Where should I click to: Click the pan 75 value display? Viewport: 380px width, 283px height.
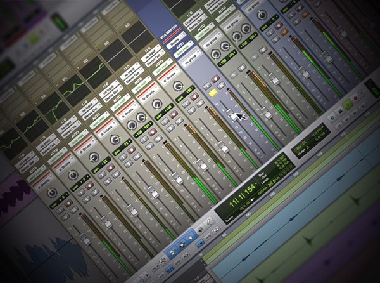[x=123, y=147]
